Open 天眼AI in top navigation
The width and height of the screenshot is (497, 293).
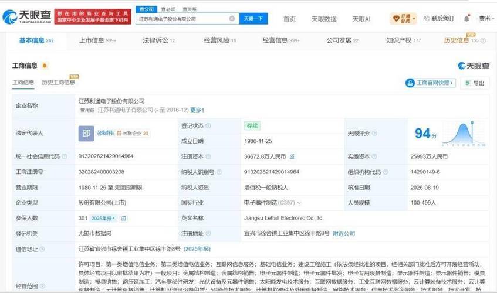coord(361,19)
